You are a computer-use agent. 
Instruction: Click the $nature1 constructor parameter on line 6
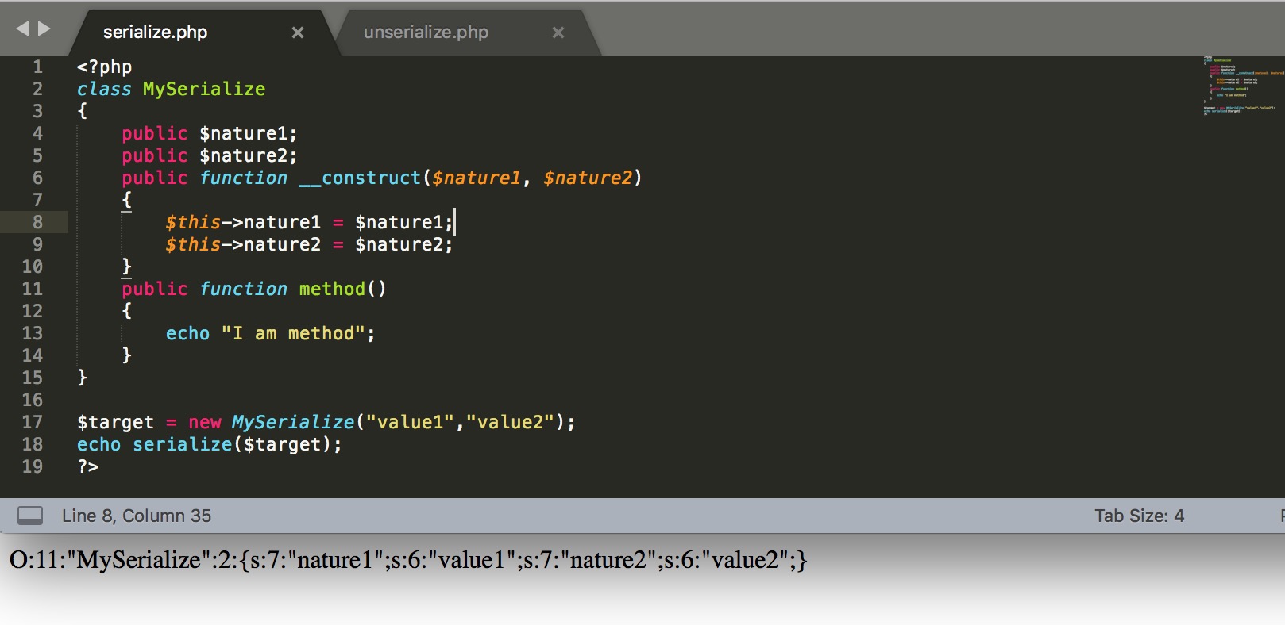[x=477, y=178]
